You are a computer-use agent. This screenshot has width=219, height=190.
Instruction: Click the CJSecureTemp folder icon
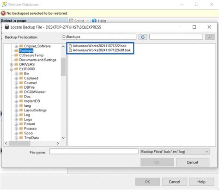16,55
